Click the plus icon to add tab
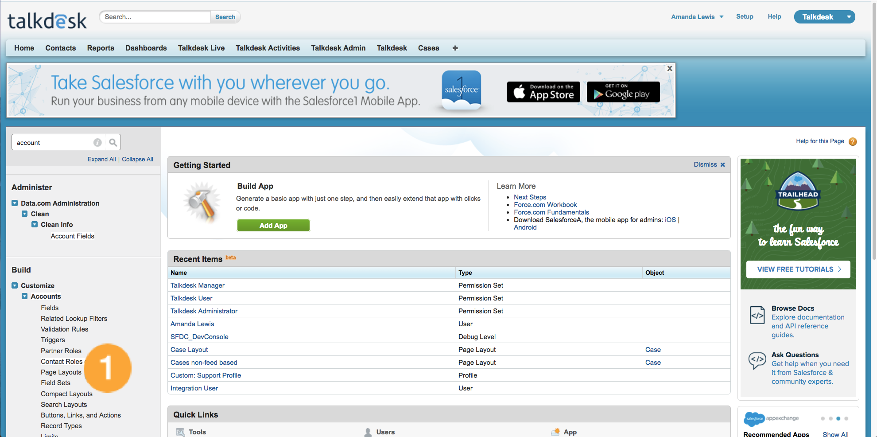This screenshot has height=437, width=877. (455, 48)
